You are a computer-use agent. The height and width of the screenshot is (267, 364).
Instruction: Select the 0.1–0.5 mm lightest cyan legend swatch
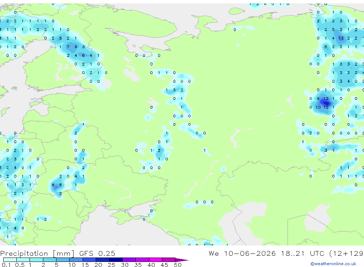tap(10, 260)
